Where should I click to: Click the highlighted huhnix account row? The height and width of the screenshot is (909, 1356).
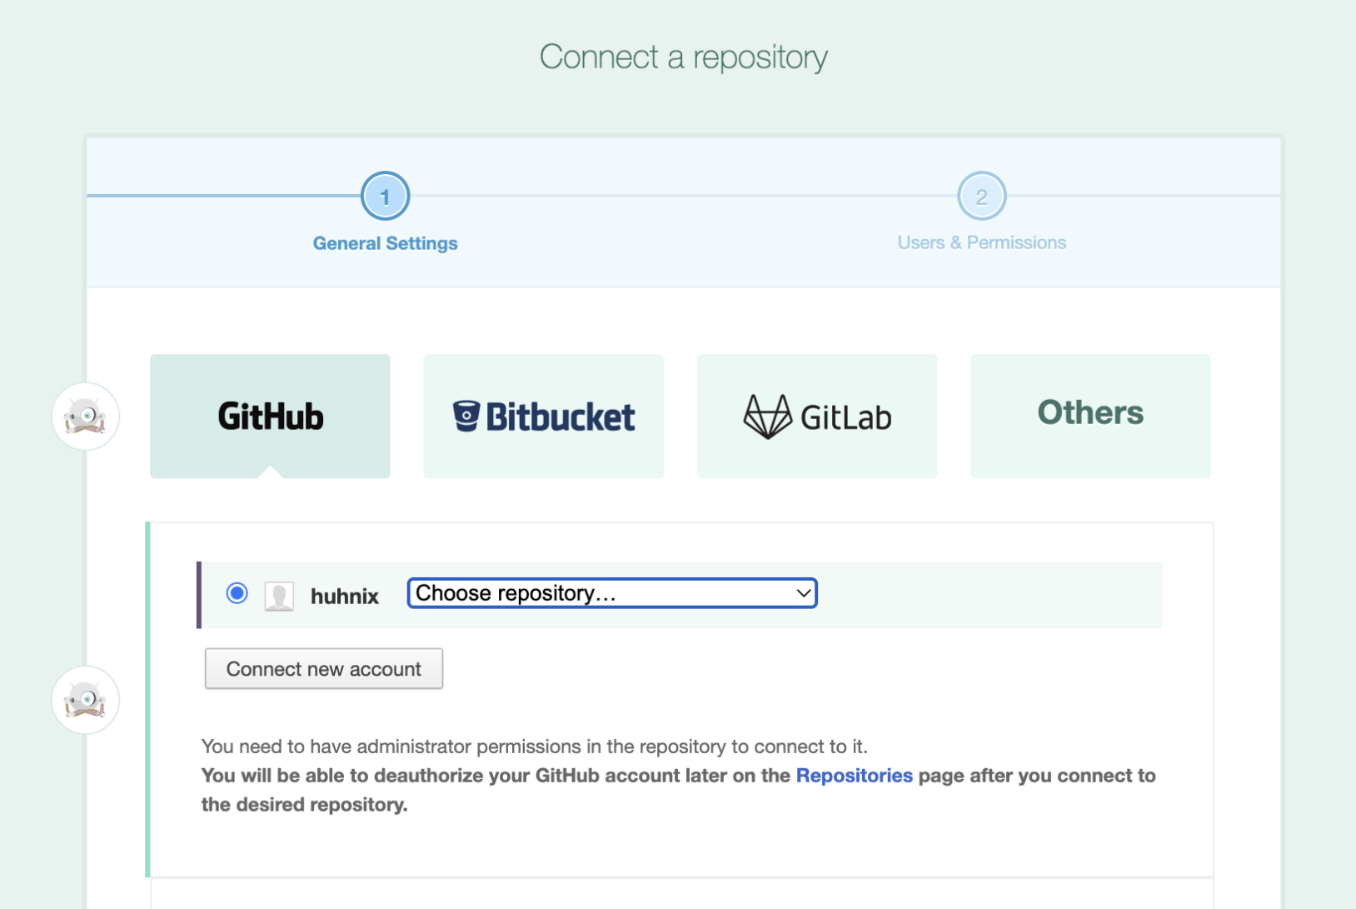coord(958,595)
